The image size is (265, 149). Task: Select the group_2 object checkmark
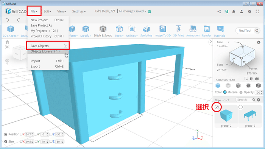pyautogui.click(x=217, y=107)
